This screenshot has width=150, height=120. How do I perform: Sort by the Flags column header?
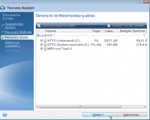96,31
